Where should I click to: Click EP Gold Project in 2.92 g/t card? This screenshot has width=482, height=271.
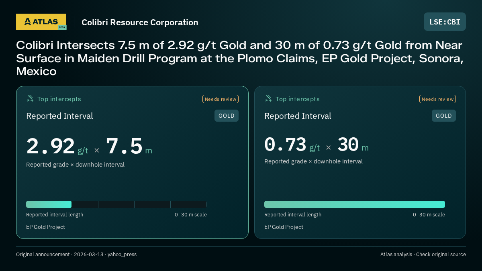click(45, 227)
